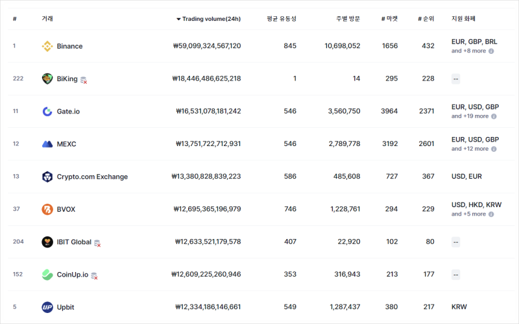Click BVOX volume ₩12,695,365,196,979
The height and width of the screenshot is (324, 519).
point(207,209)
